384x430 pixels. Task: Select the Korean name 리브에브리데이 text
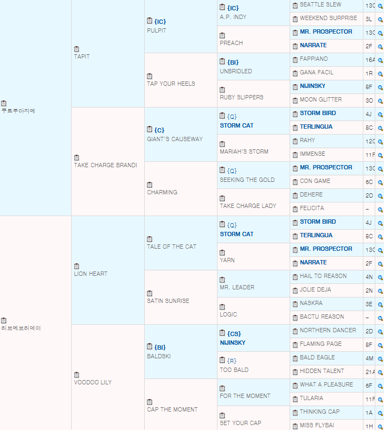point(21,328)
